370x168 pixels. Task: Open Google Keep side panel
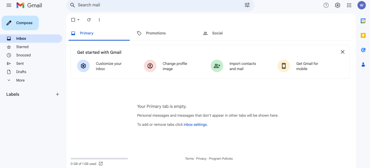click(363, 35)
